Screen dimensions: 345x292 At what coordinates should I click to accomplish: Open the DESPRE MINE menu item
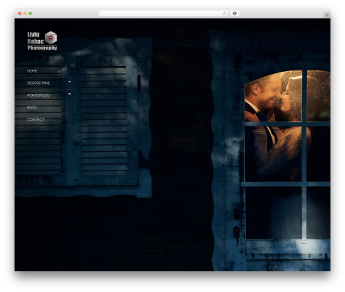tap(39, 83)
